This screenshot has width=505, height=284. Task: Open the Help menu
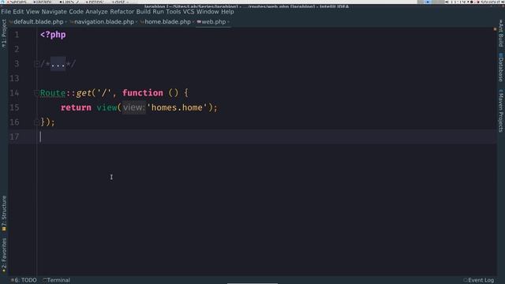(x=227, y=12)
